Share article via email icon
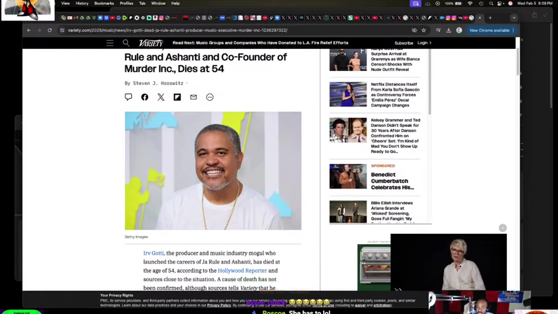 (x=194, y=97)
